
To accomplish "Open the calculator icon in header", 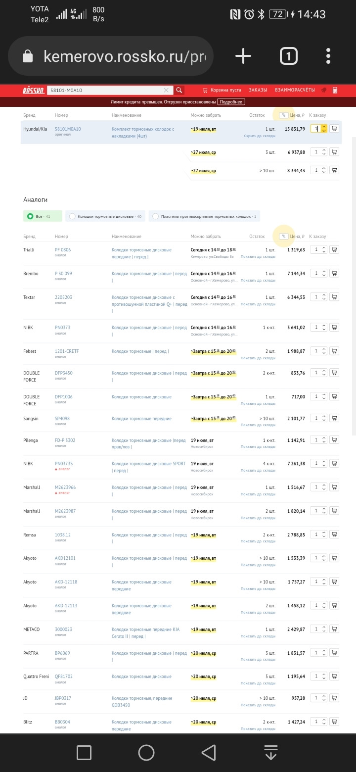I will (335, 90).
